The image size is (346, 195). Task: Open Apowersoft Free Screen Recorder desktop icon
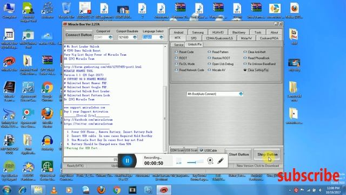coord(28,118)
